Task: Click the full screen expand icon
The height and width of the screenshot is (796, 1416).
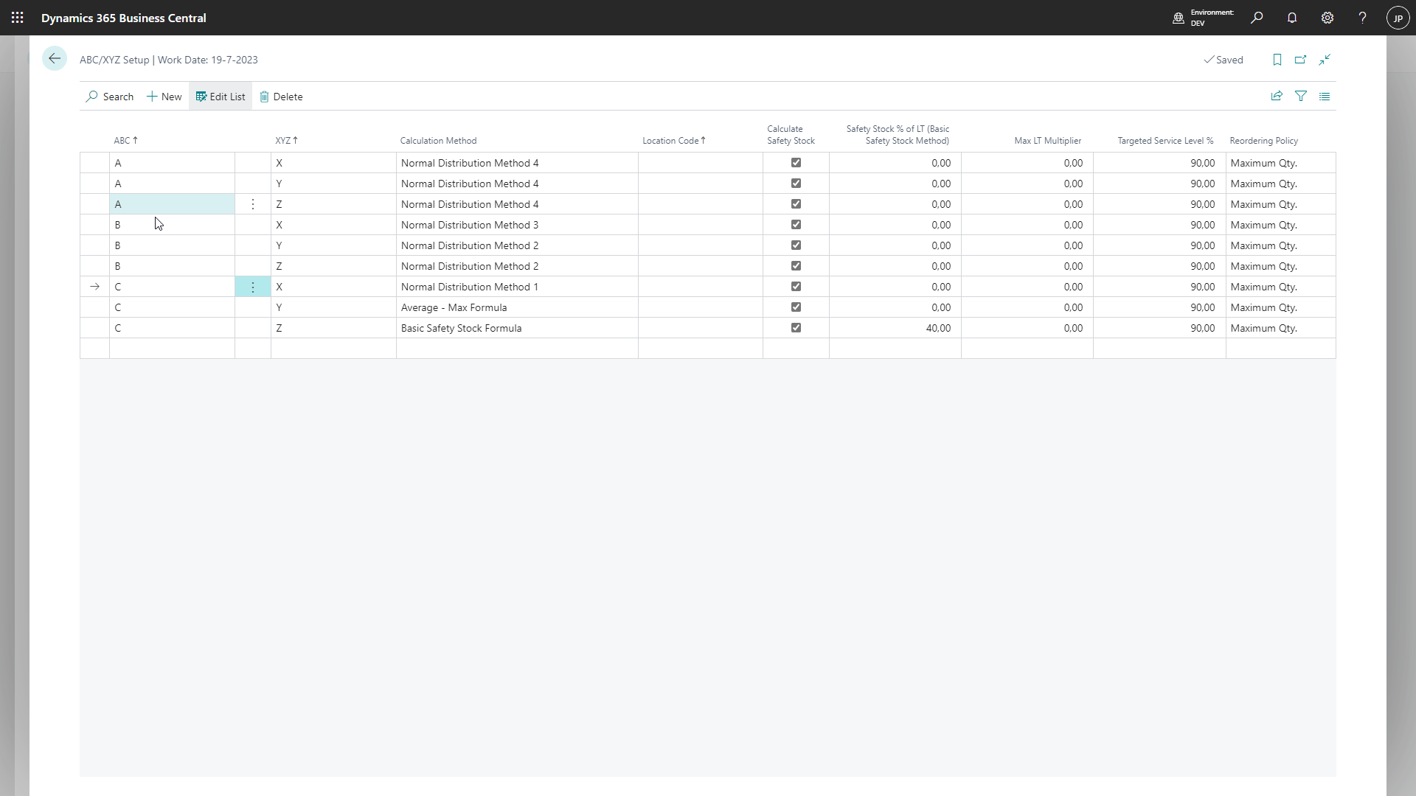Action: pyautogui.click(x=1325, y=59)
